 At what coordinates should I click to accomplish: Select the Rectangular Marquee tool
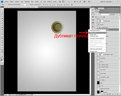2,12
